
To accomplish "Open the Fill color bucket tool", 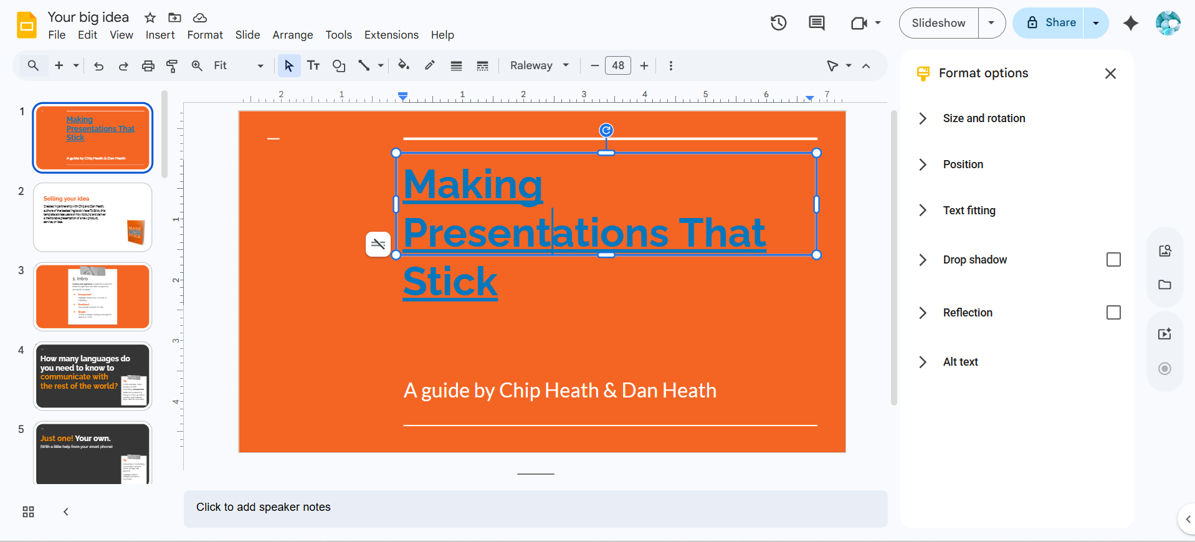I will pyautogui.click(x=404, y=65).
